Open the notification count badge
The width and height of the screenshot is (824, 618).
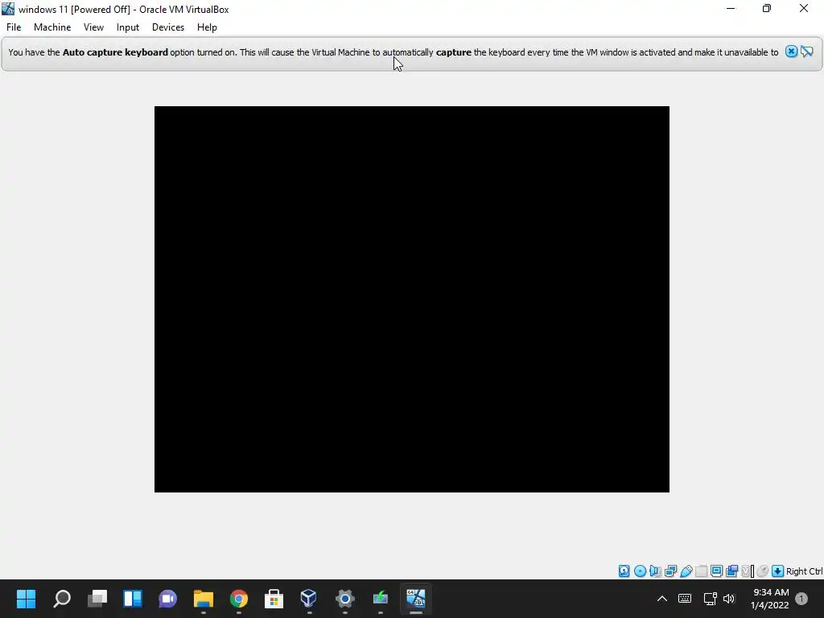coord(801,599)
